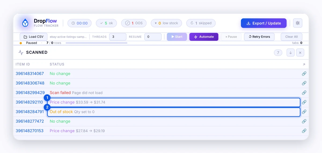Open item ID 396148292110
The image size is (322, 153).
pyautogui.click(x=29, y=102)
